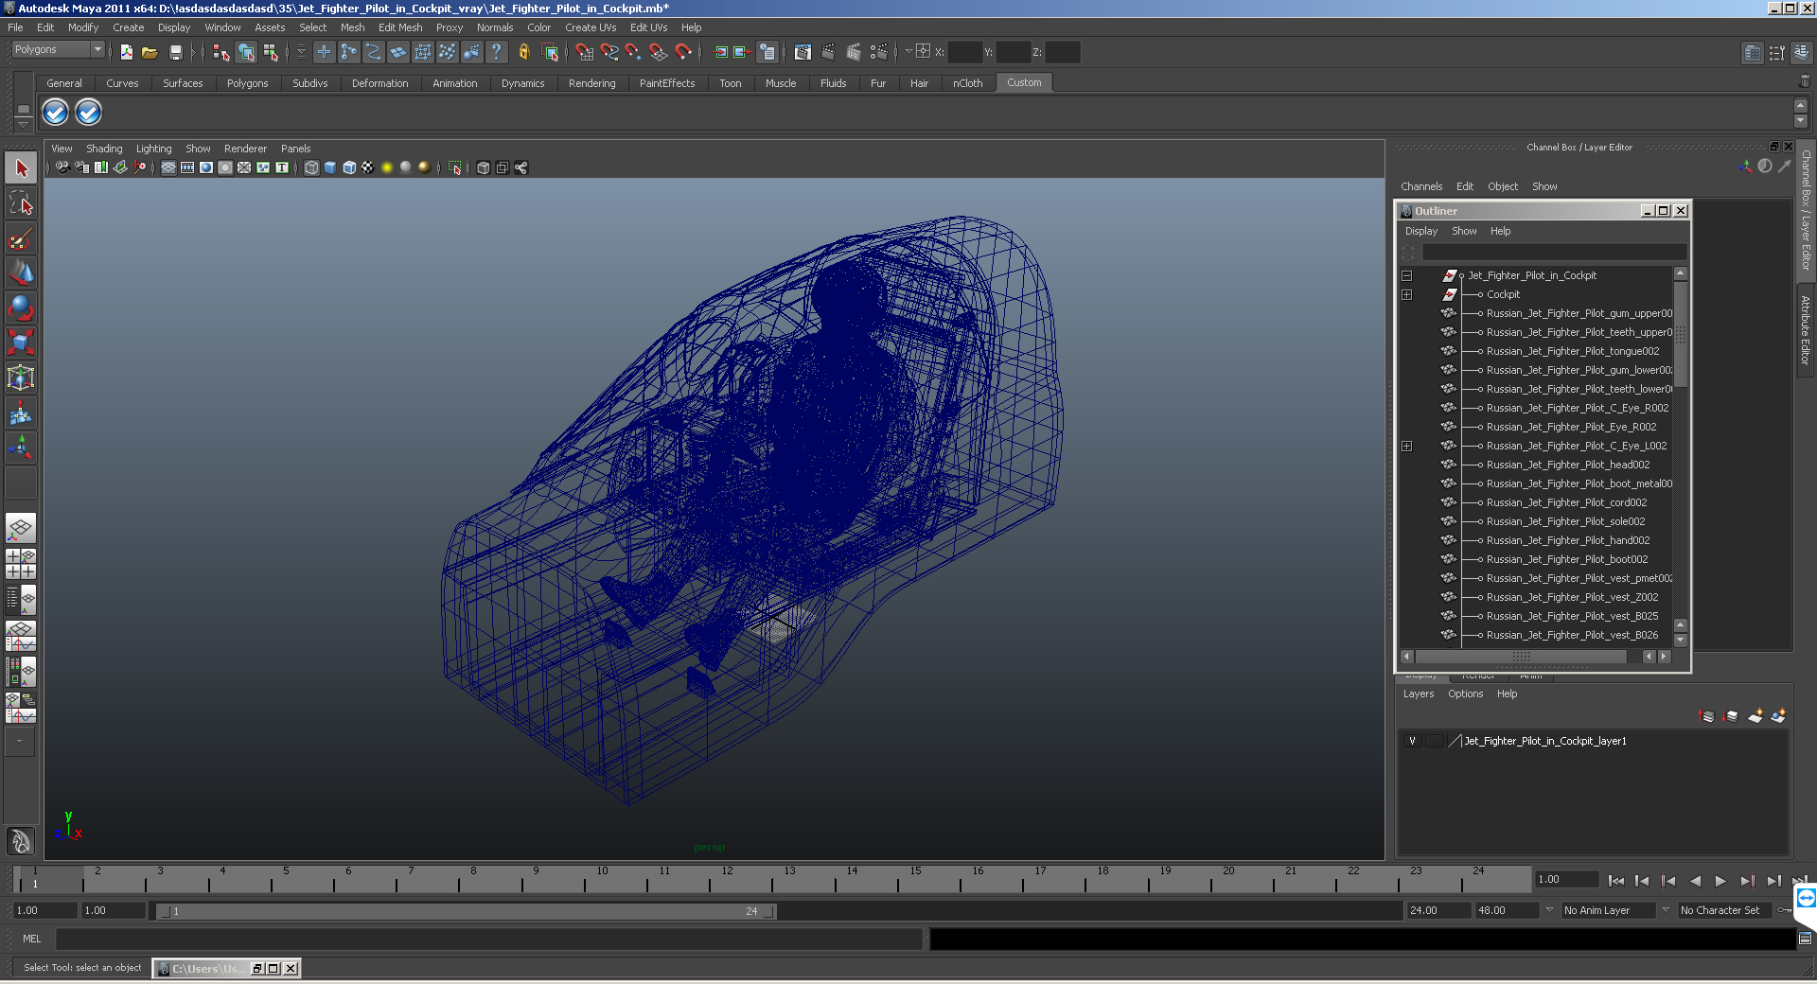Render current frame clapperboard icon

[x=828, y=53]
